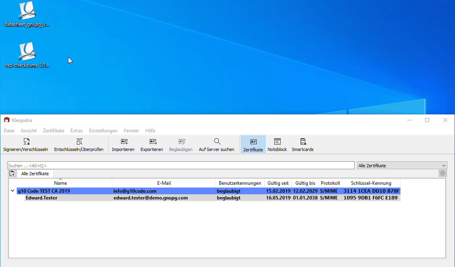Click the valid-until date 12.02.2029

(x=305, y=191)
